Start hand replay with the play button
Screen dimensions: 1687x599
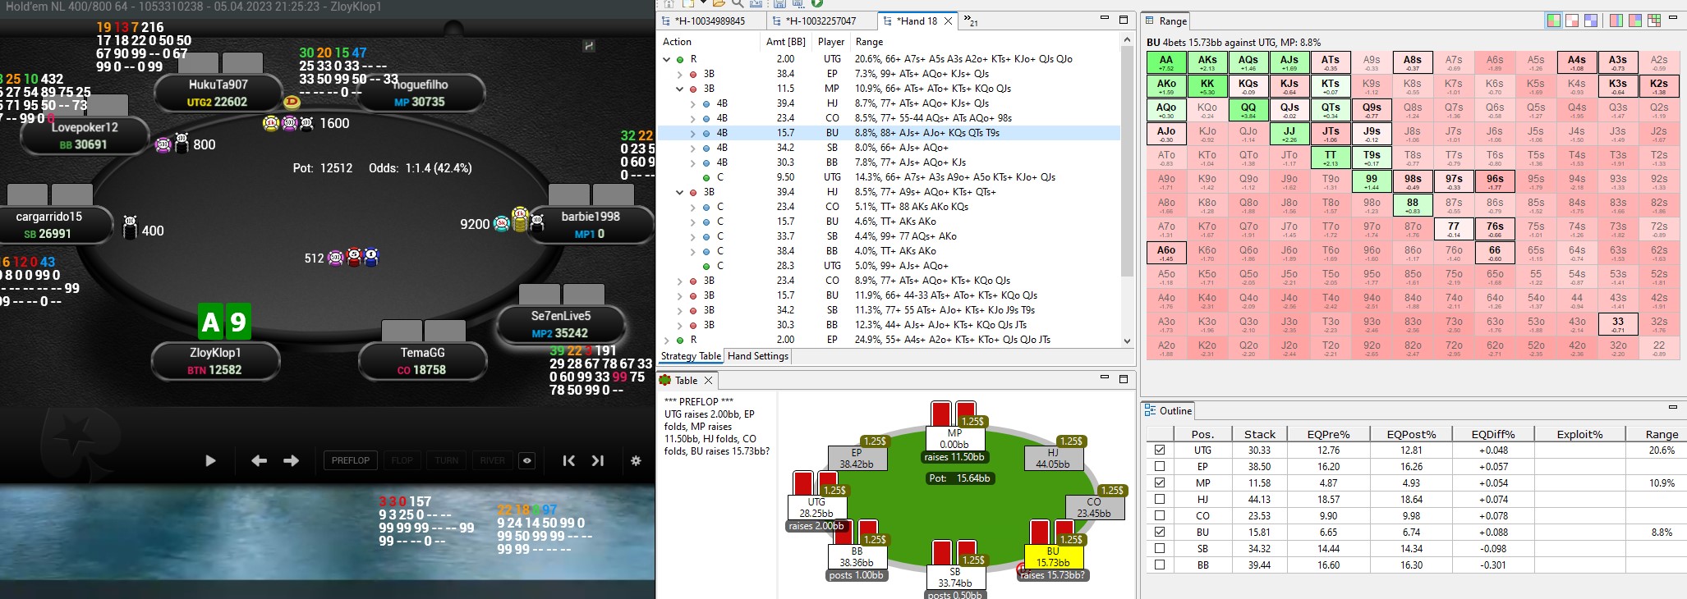coord(210,461)
